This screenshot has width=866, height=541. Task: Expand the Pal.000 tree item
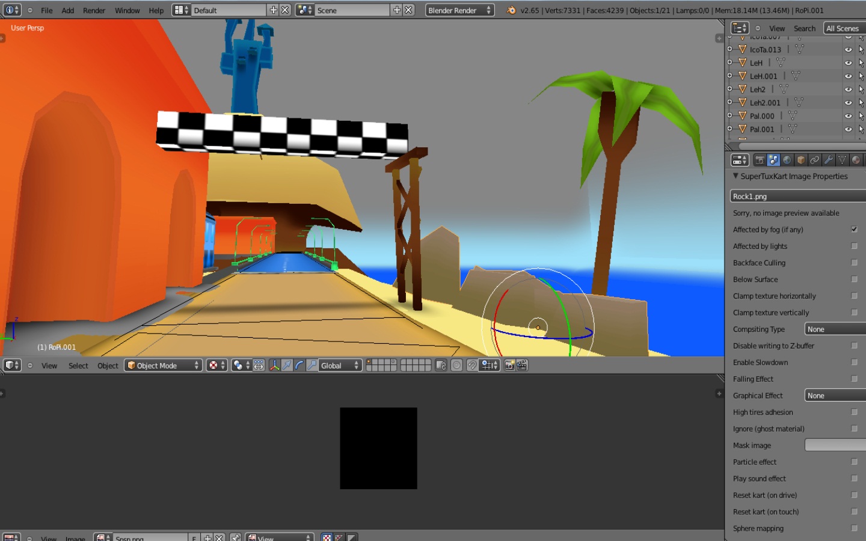click(730, 115)
